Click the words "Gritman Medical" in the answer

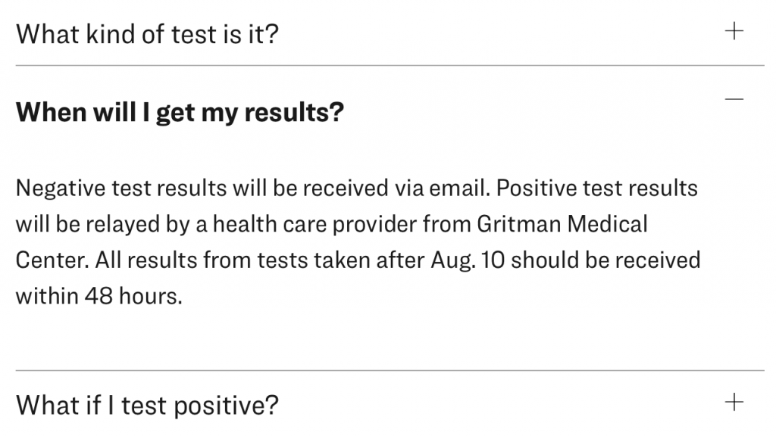562,224
